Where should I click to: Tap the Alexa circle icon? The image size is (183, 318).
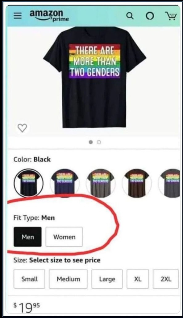pos(150,16)
